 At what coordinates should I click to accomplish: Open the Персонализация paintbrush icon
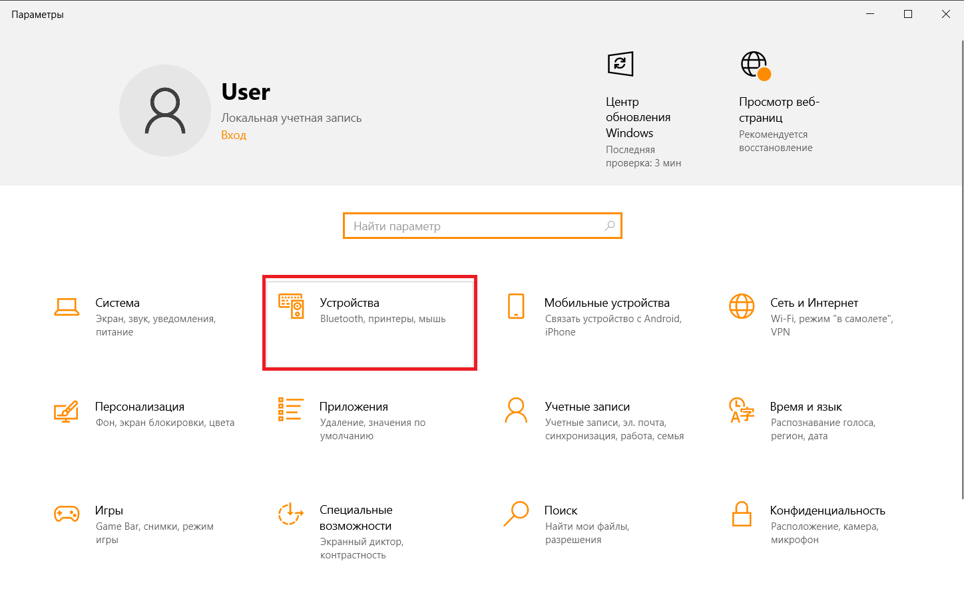[x=67, y=411]
